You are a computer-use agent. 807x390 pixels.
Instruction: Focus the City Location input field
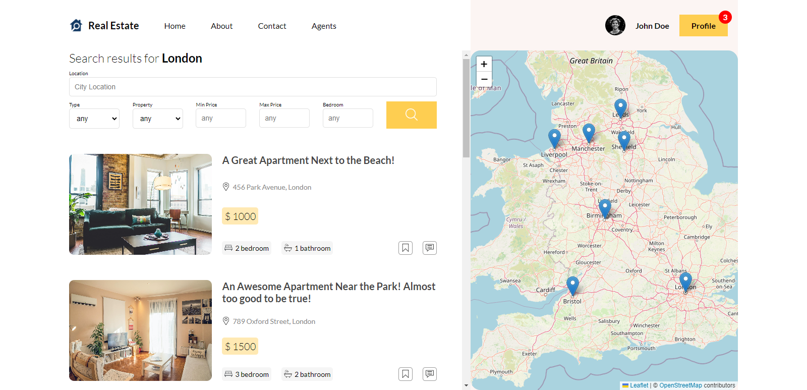click(253, 87)
